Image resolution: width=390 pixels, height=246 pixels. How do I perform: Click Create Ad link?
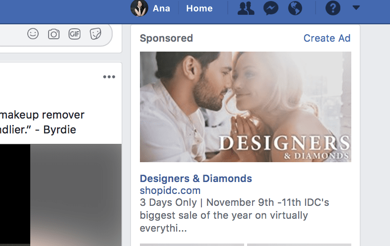click(327, 38)
